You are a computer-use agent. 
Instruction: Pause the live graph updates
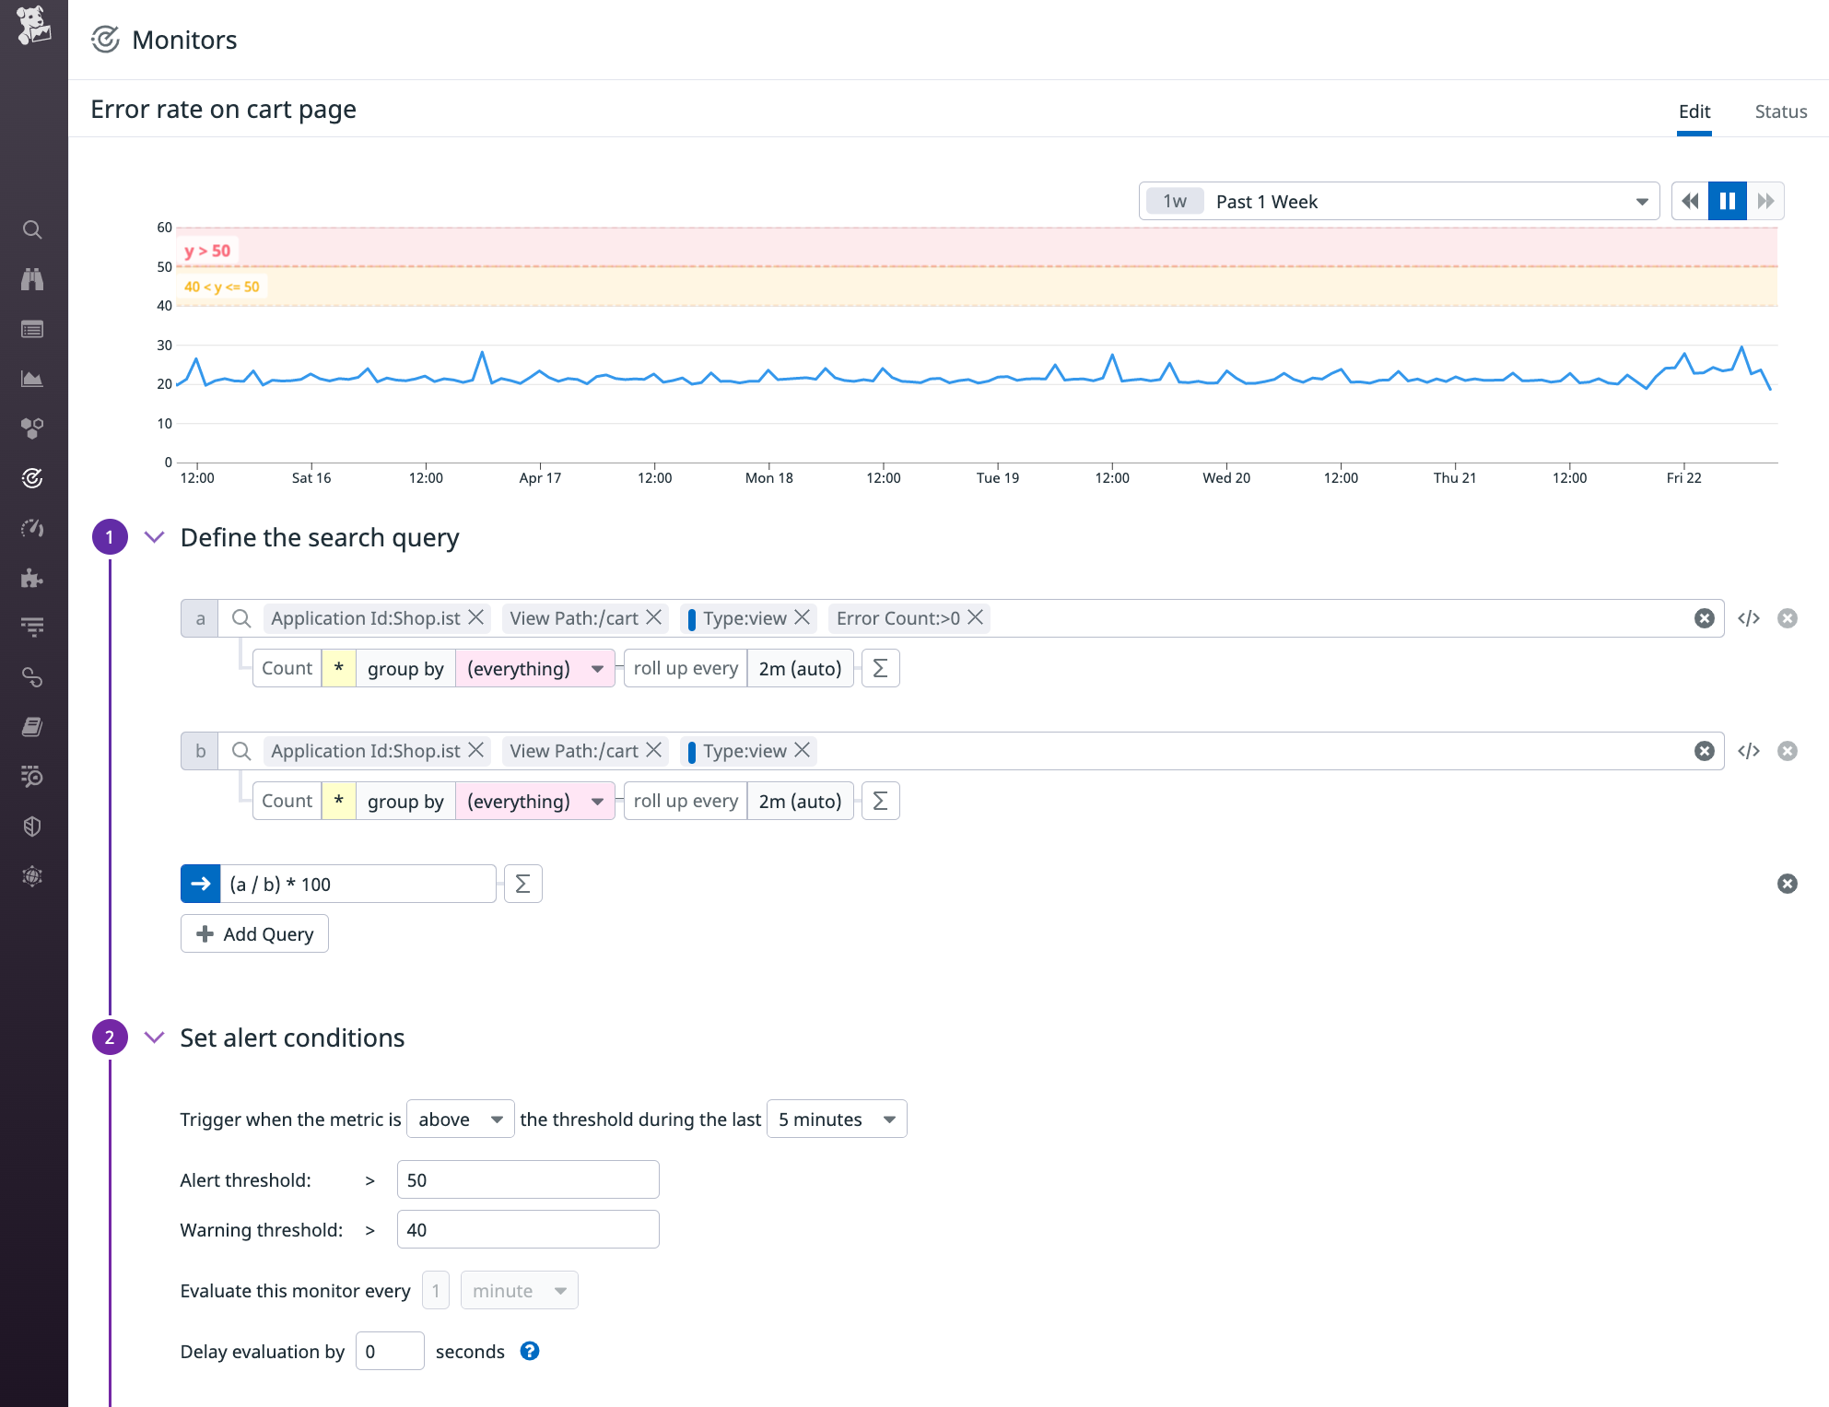(x=1727, y=200)
